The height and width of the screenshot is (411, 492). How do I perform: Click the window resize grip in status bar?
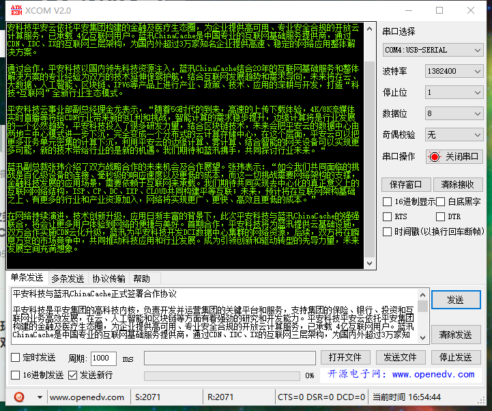click(x=481, y=401)
